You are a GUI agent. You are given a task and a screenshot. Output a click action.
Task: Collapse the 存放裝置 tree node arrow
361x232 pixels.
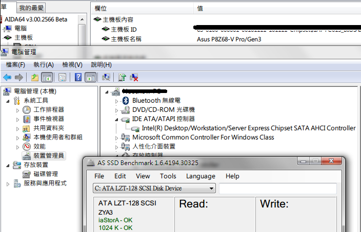point(8,166)
